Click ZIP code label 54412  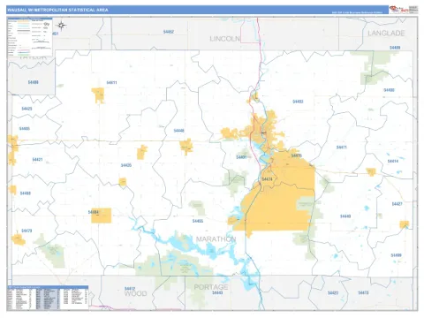tap(130, 289)
